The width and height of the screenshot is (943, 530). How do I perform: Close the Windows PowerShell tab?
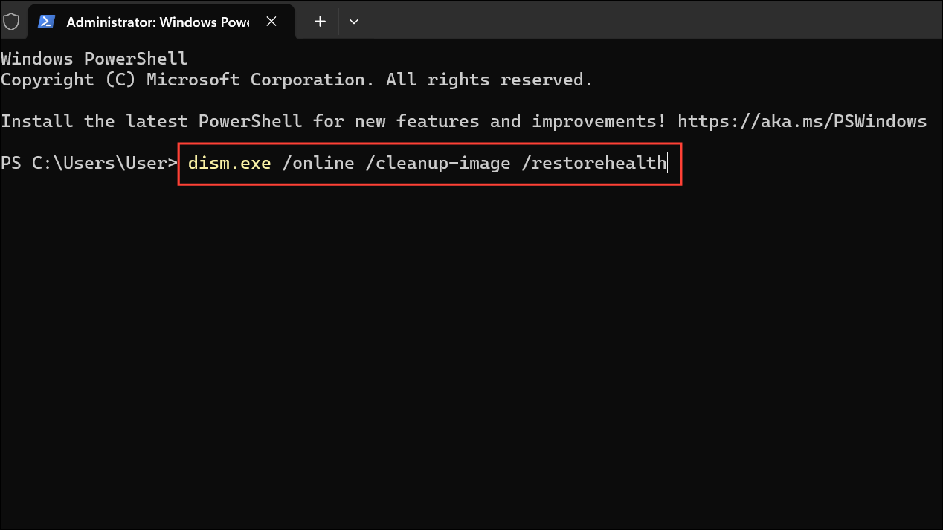271,22
